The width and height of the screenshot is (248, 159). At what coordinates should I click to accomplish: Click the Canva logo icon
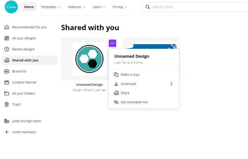11,7
